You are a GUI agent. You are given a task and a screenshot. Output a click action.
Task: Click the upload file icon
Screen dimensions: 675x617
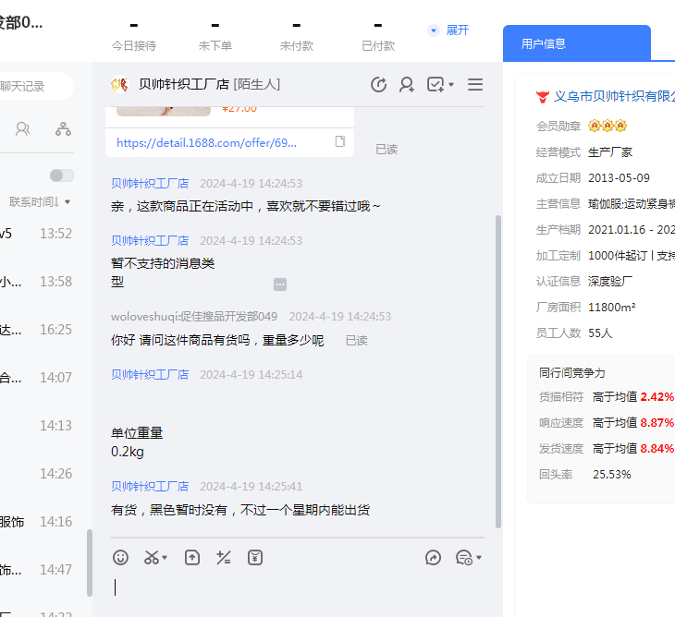pyautogui.click(x=192, y=557)
